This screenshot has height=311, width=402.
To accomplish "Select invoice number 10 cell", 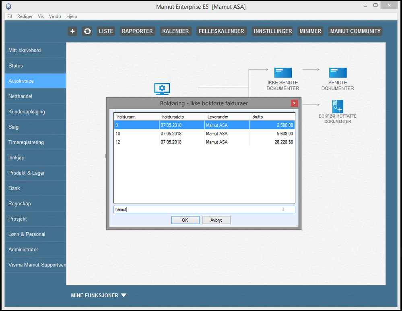I will 136,134.
